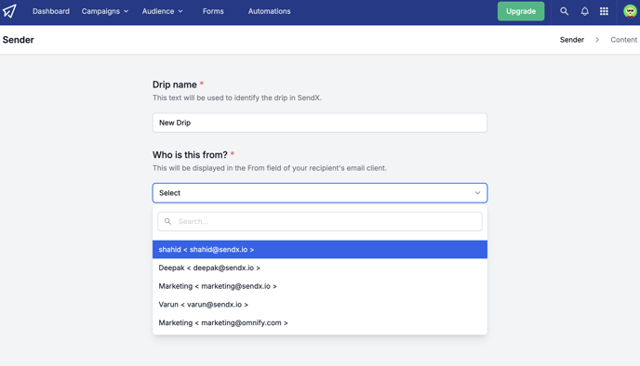Choose Deepak < deepak@sendx.io > option
640x366 pixels.
click(x=320, y=268)
